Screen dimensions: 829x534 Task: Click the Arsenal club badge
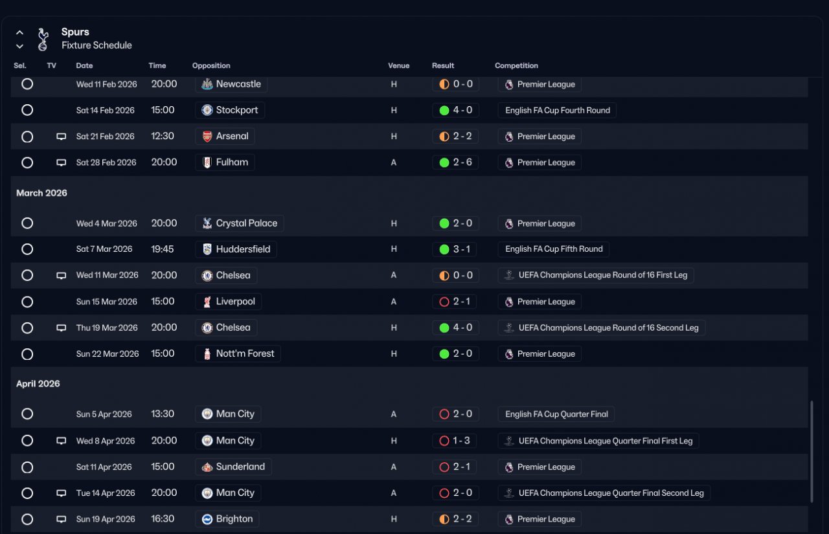(x=207, y=136)
